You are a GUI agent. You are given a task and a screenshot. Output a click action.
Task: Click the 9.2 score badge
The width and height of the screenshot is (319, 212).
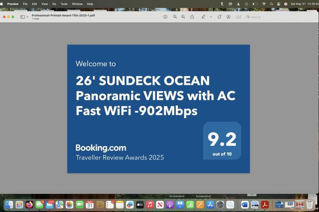(x=222, y=140)
